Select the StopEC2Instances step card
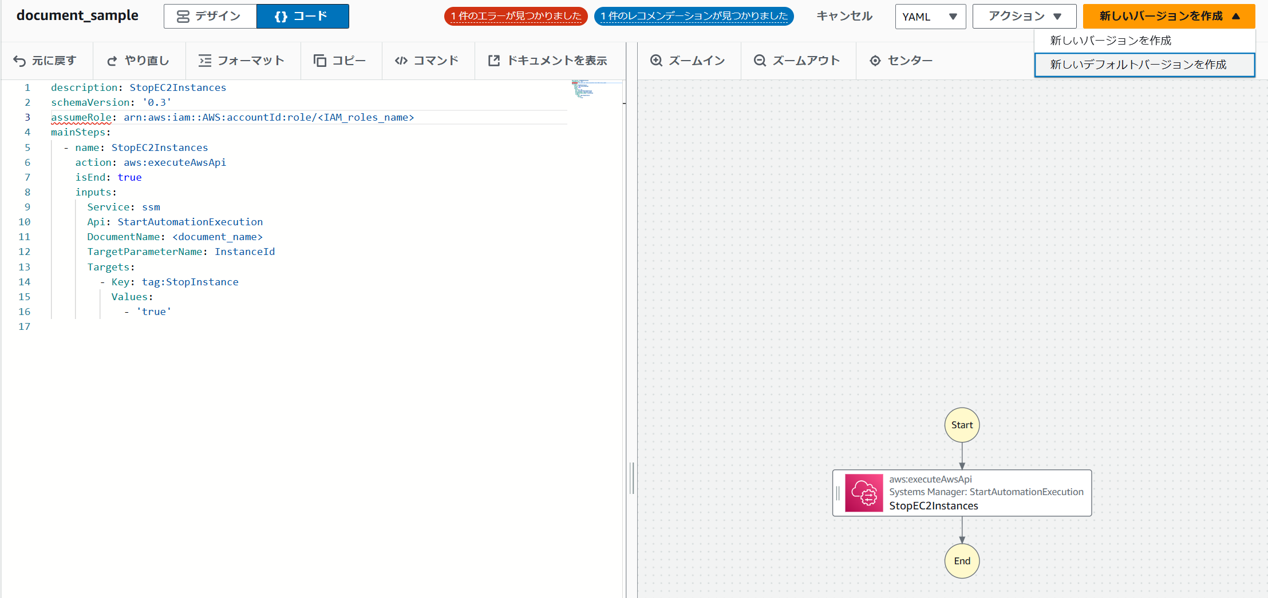The width and height of the screenshot is (1268, 598). pos(962,493)
